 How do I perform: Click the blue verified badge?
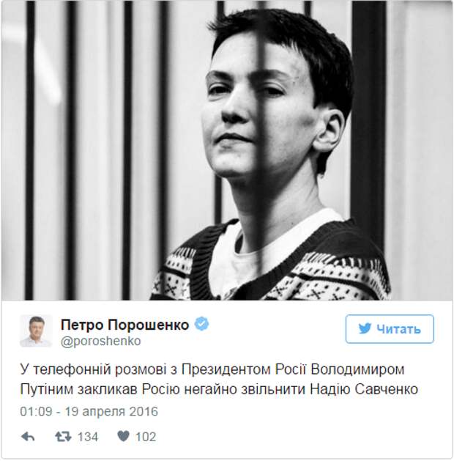202,324
